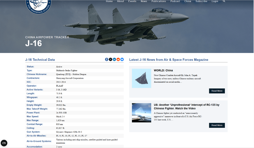Open the Podcast menu item

click(175, 1)
